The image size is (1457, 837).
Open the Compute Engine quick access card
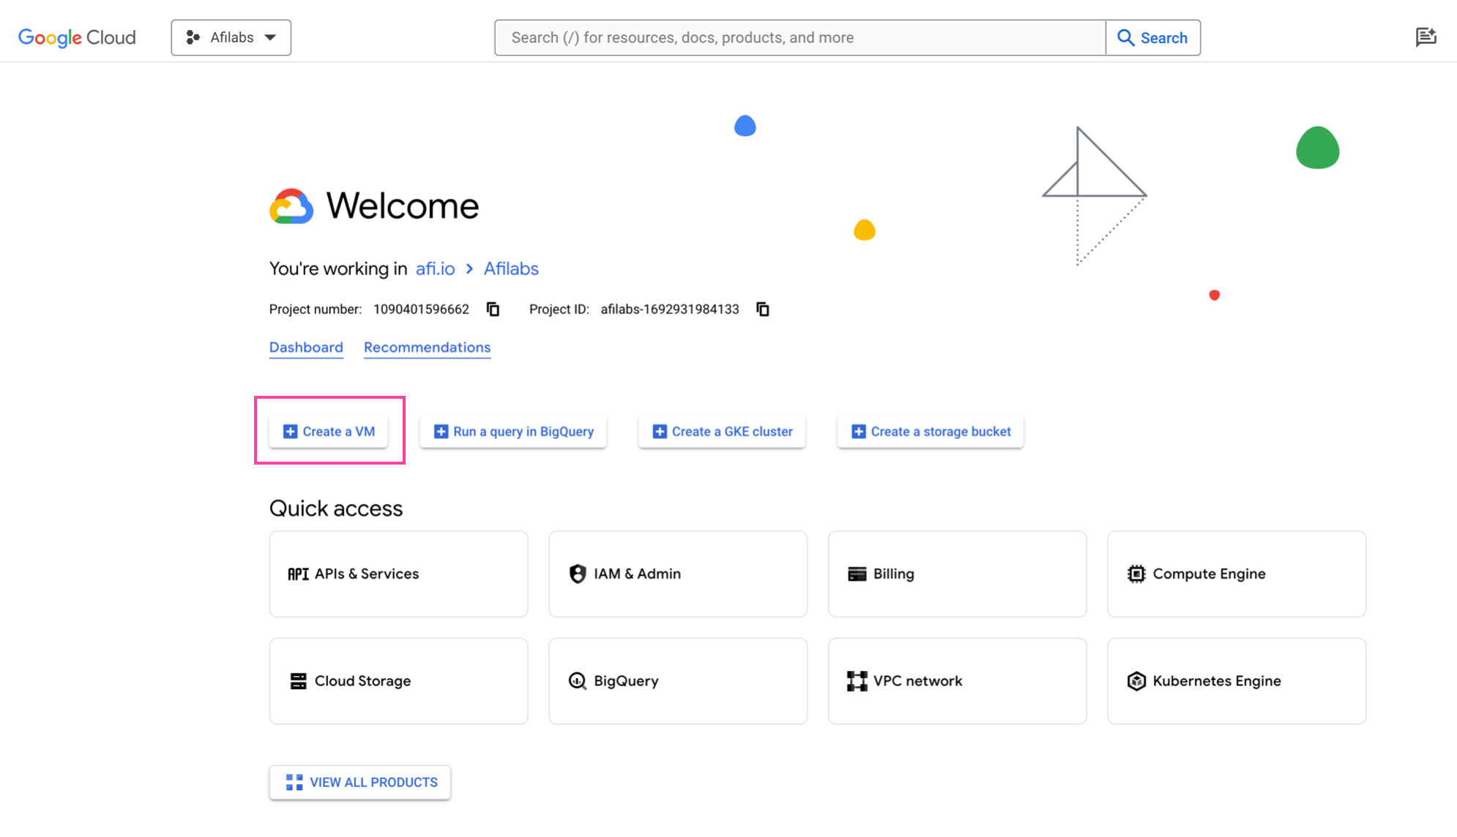click(1236, 574)
